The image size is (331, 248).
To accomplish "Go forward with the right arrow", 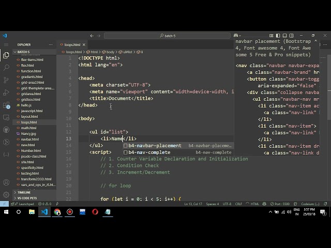I will [99, 36].
